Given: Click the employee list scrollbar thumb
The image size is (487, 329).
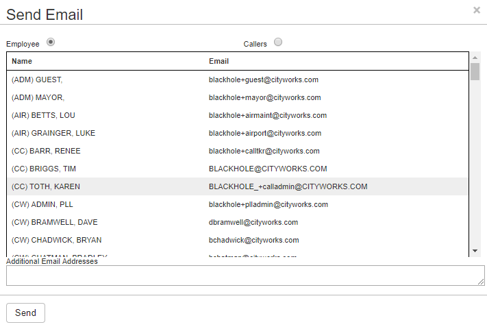Looking at the screenshot, I should click(x=475, y=72).
